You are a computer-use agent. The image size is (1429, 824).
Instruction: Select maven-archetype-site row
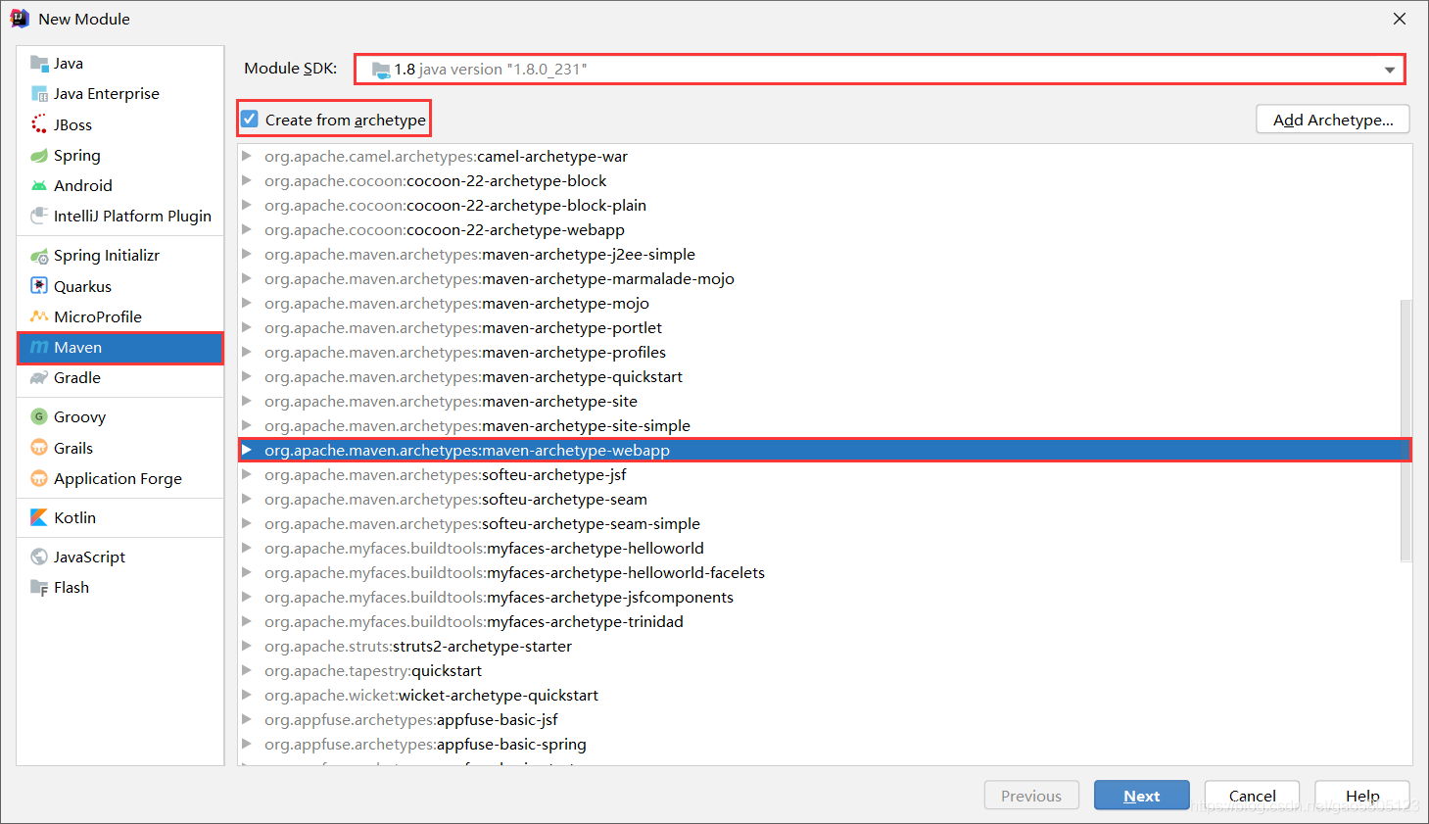point(825,401)
